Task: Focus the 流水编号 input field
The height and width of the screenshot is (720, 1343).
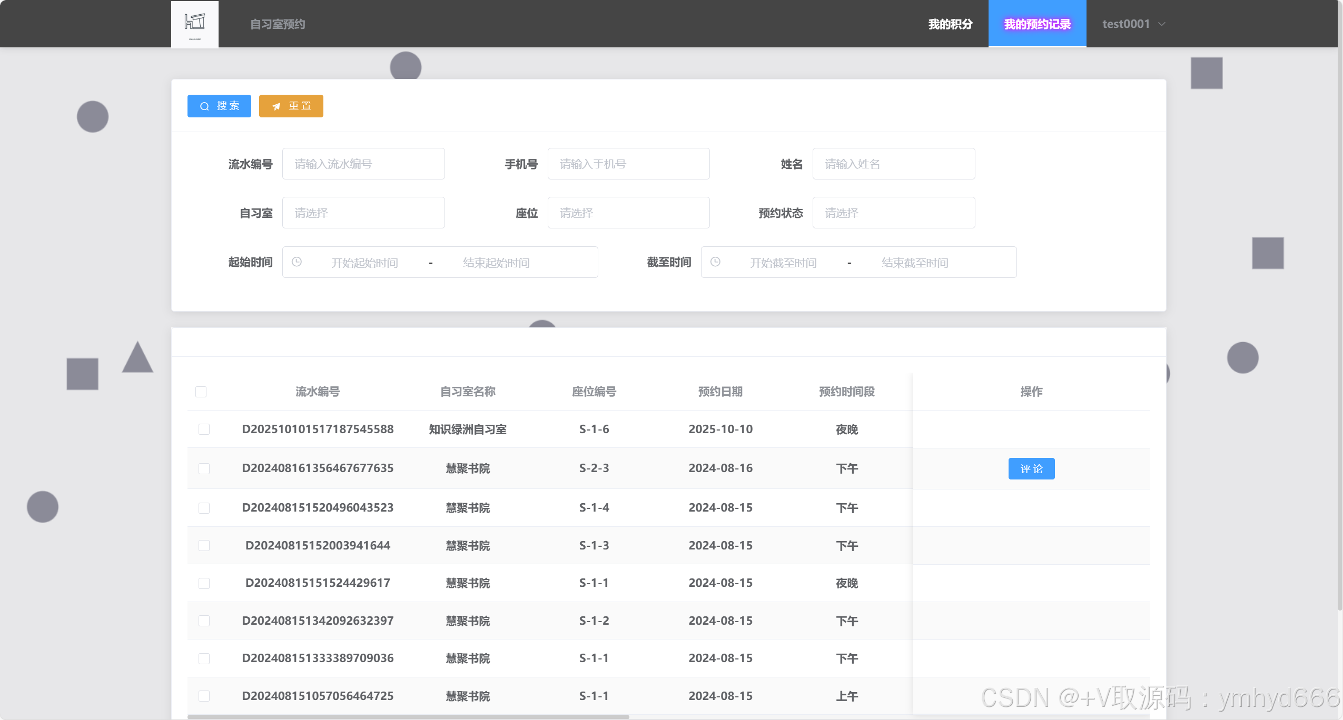Action: point(363,164)
